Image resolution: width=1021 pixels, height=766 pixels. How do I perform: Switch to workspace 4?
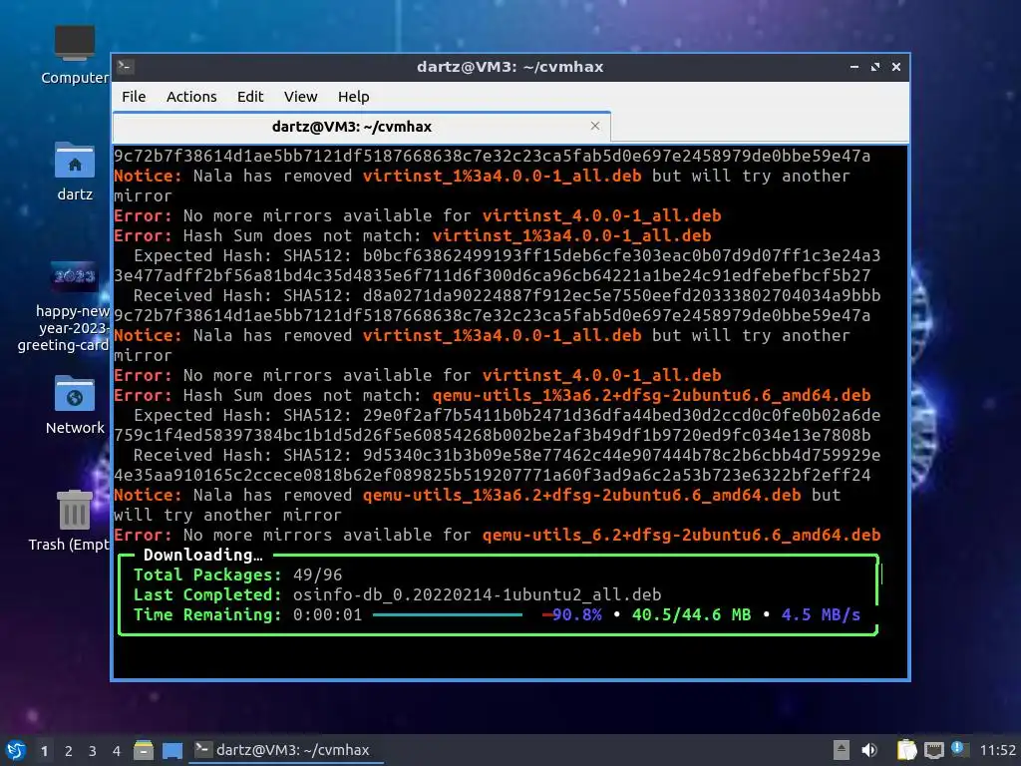tap(117, 751)
